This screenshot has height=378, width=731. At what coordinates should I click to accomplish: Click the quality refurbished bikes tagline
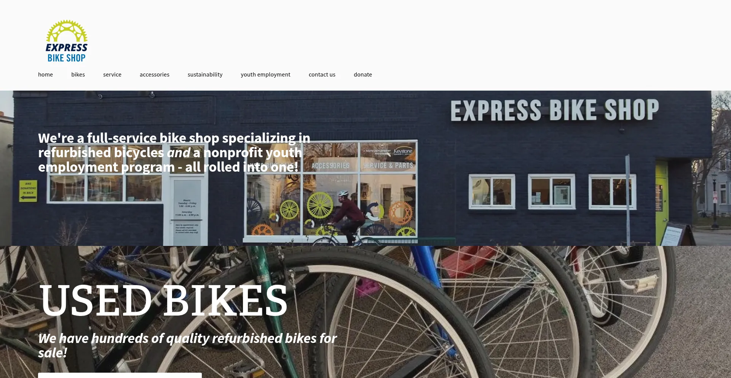point(187,345)
